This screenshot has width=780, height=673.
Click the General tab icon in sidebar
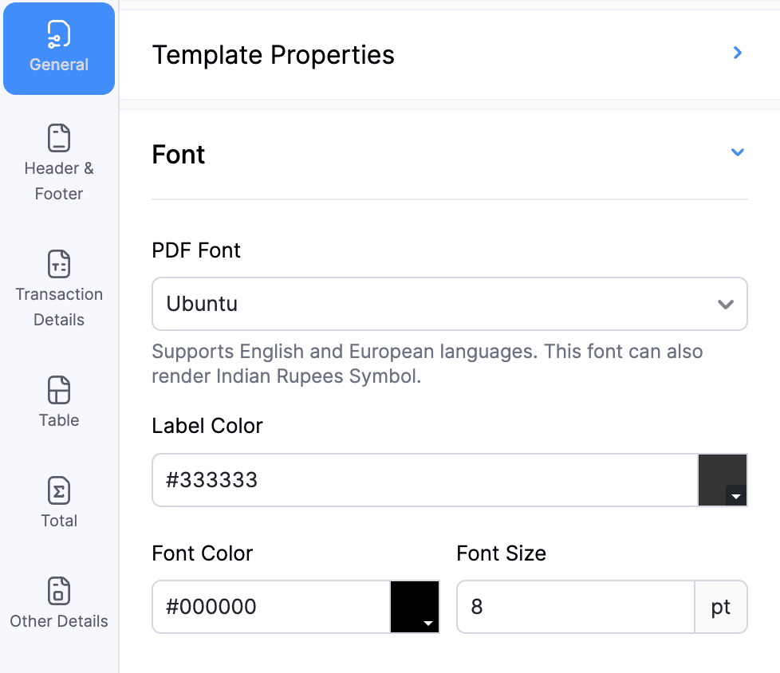point(59,34)
